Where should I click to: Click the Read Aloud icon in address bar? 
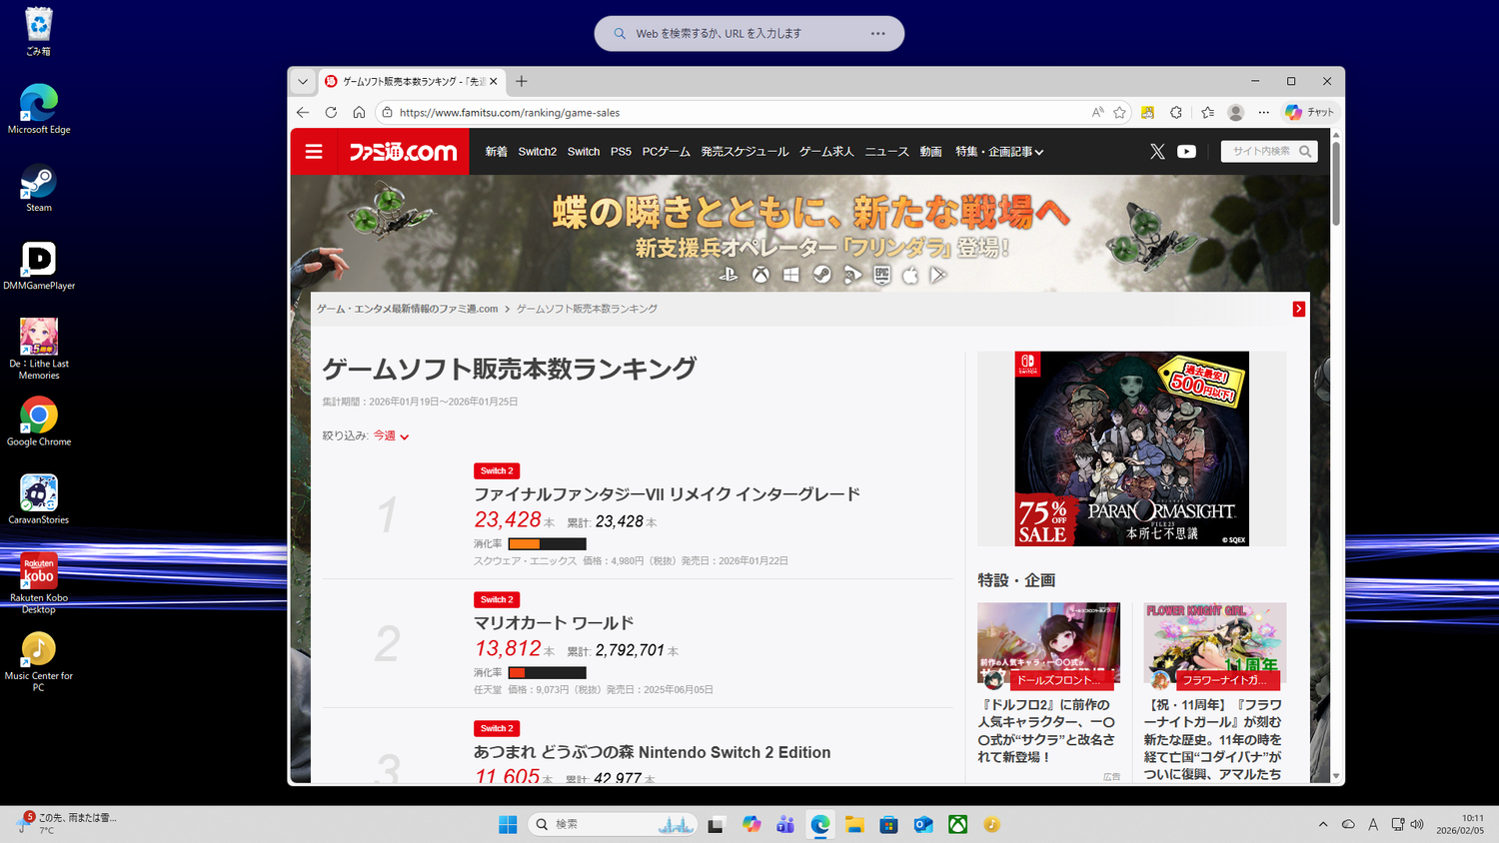coord(1097,113)
